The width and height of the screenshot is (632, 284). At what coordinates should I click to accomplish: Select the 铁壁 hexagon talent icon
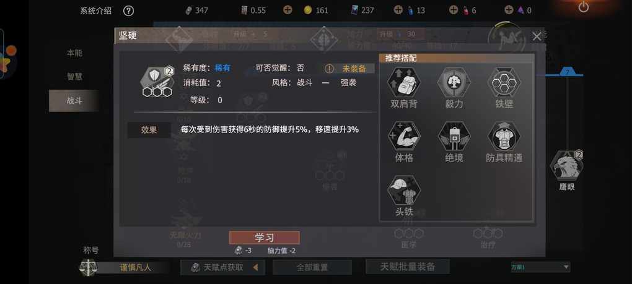(504, 82)
